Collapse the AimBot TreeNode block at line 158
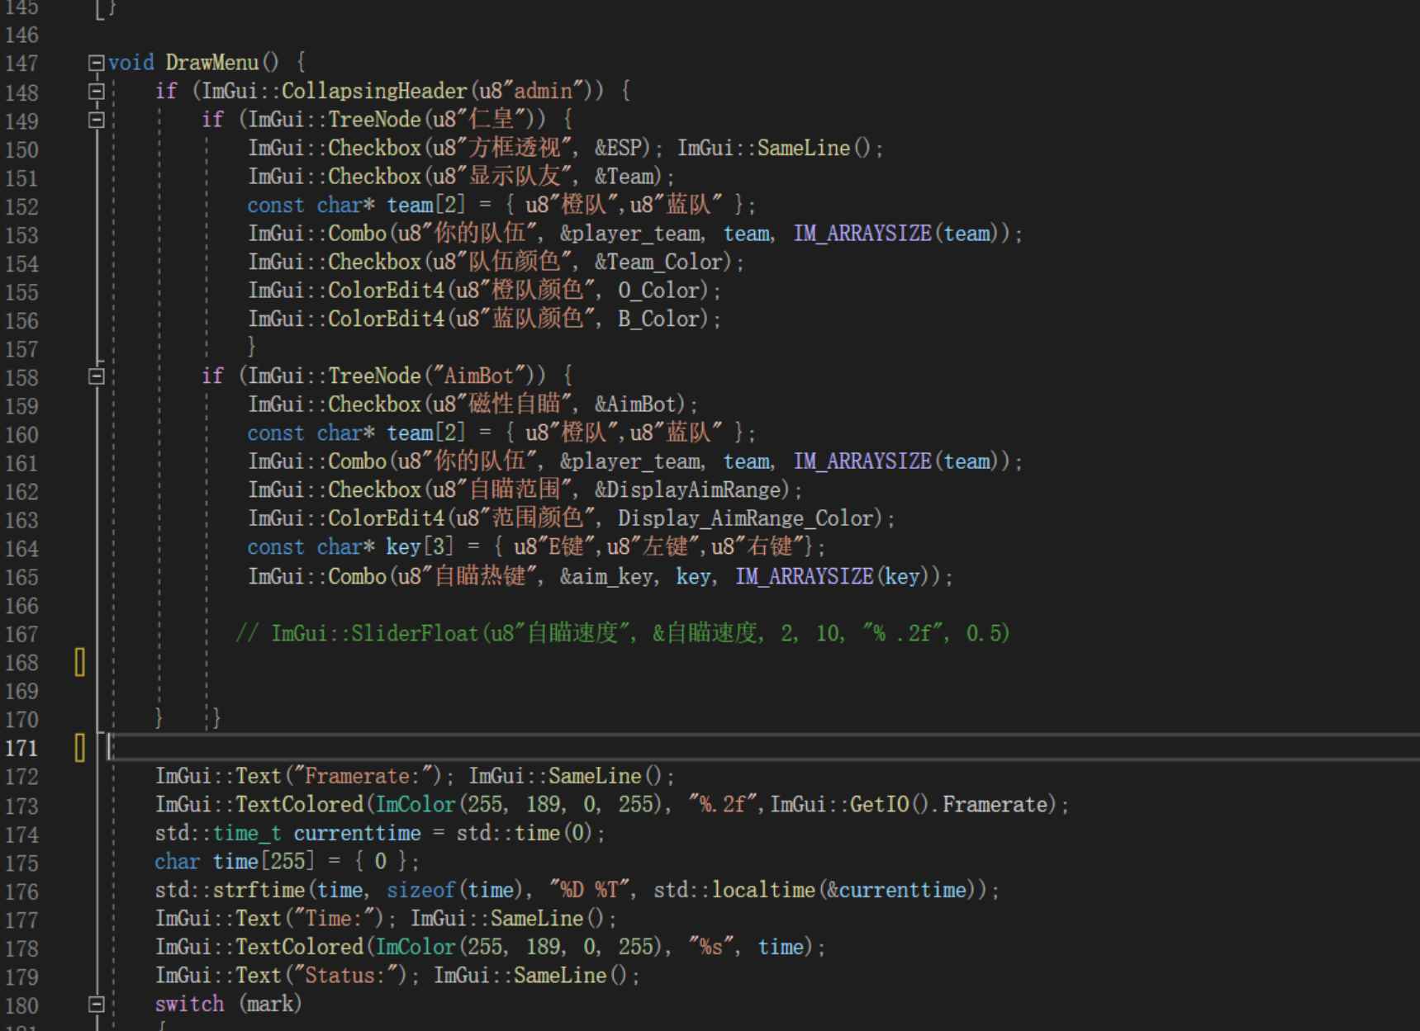This screenshot has height=1031, width=1420. (x=97, y=376)
